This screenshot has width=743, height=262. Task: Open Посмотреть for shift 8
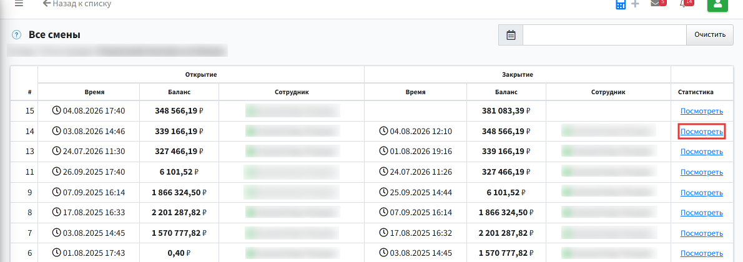(702, 213)
